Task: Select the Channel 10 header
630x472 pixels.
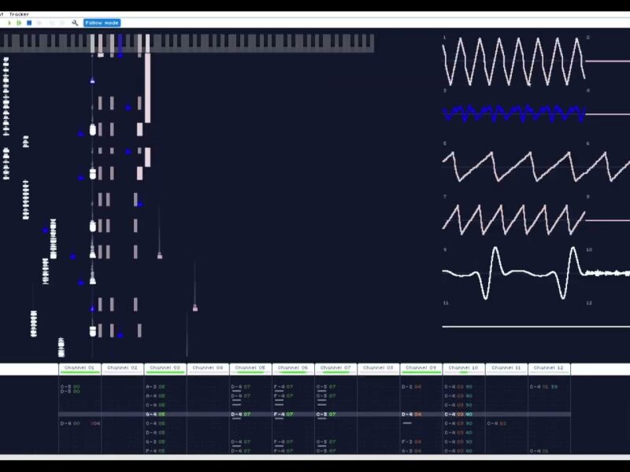Action: click(464, 369)
